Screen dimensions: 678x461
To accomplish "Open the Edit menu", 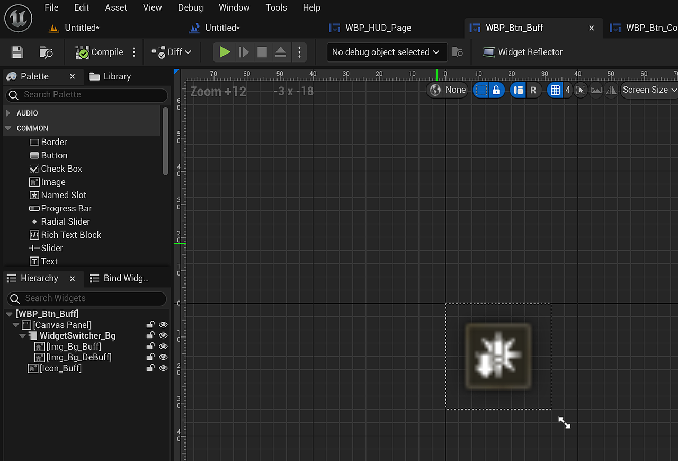I will (x=82, y=7).
